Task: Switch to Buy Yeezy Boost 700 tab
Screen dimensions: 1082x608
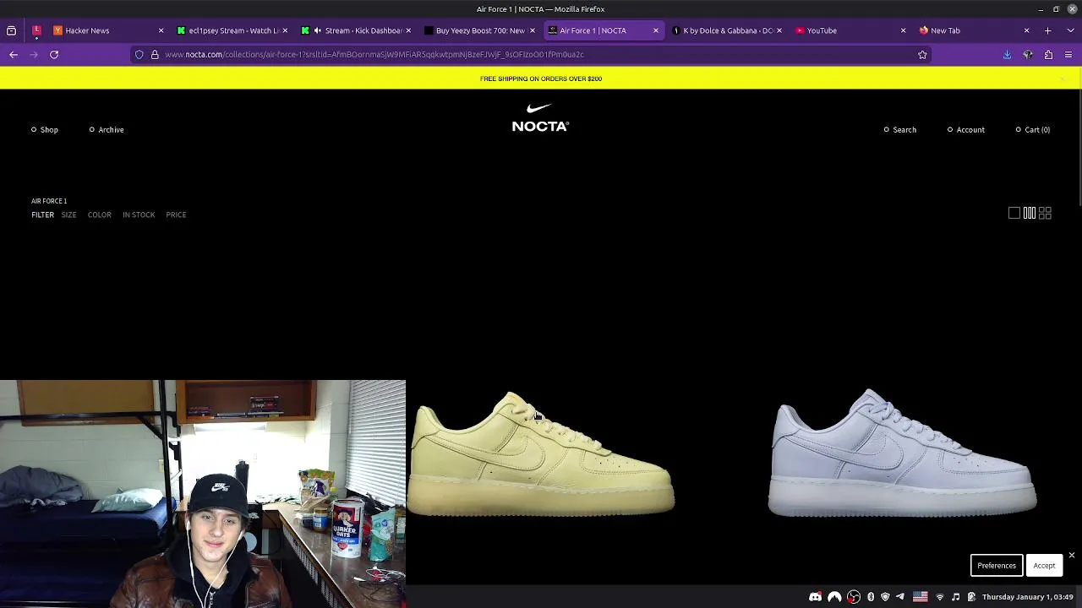Action: [478, 30]
